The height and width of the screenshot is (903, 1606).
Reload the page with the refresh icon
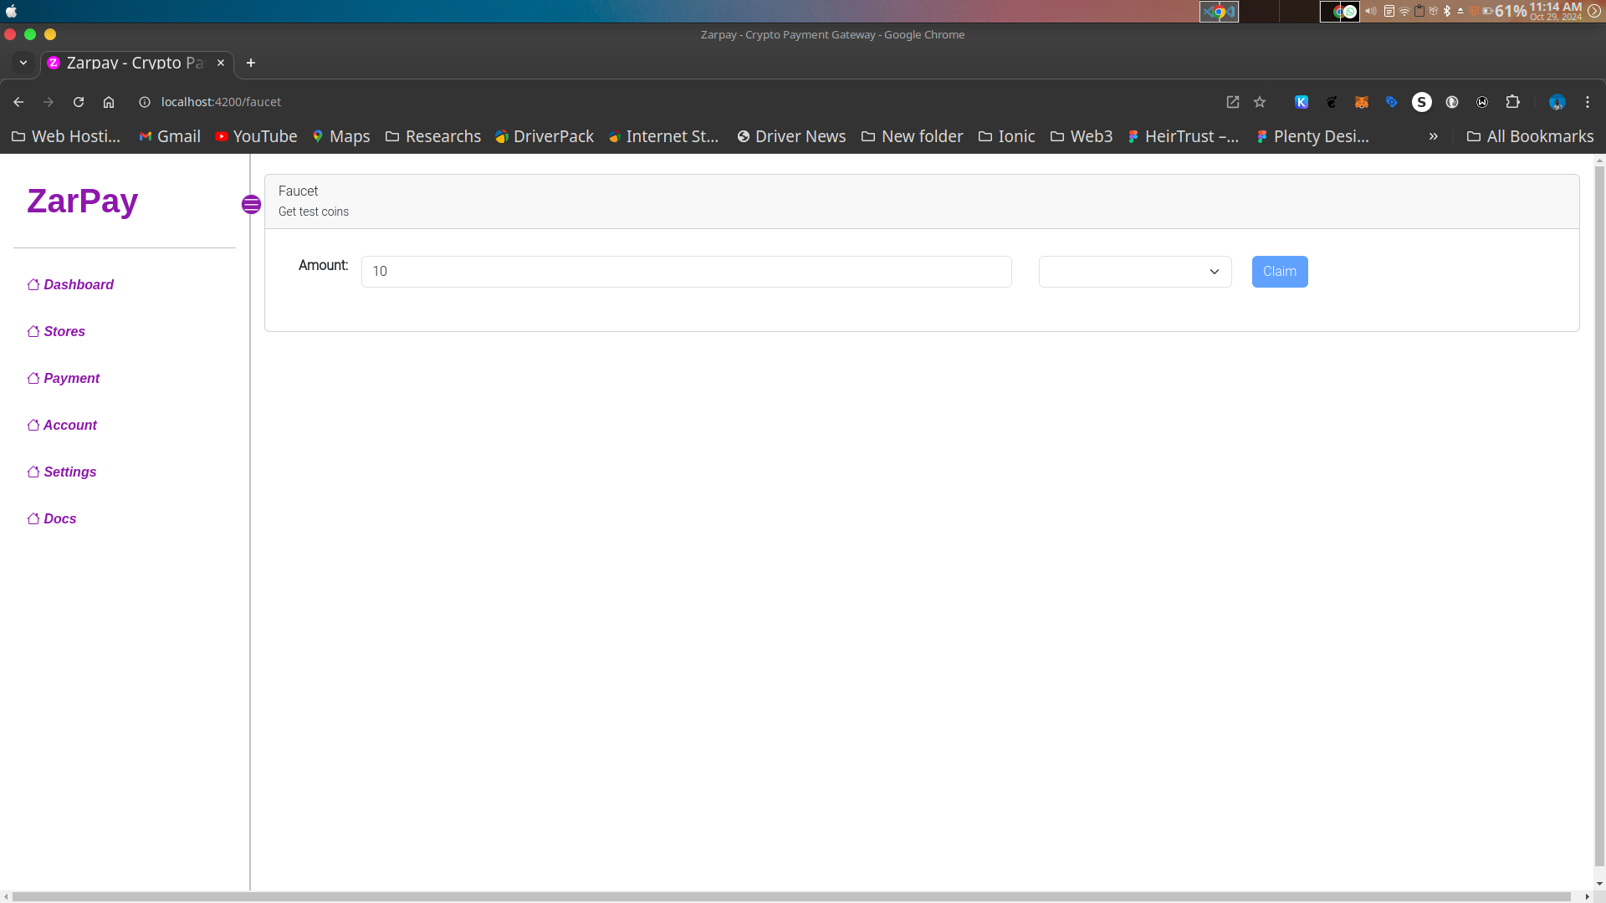(x=79, y=102)
